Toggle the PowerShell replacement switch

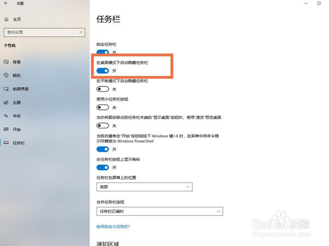(x=103, y=149)
